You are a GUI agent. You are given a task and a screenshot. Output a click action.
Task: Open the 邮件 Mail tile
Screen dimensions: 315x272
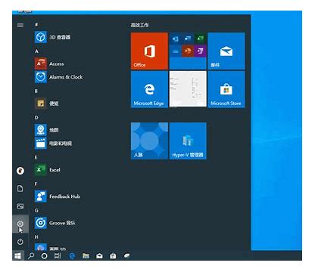(x=226, y=51)
